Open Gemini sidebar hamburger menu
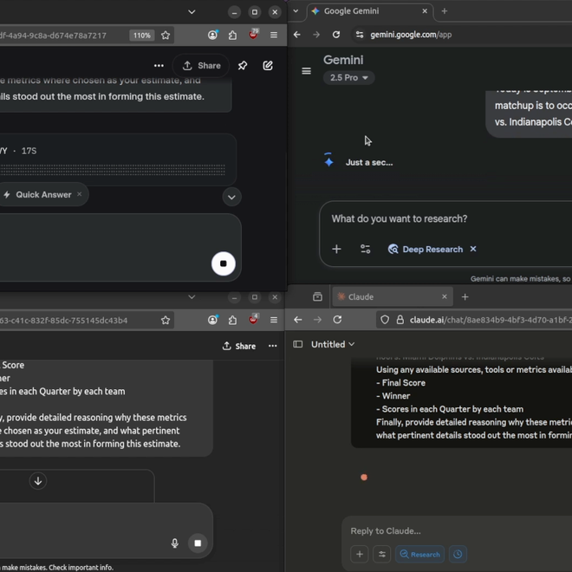This screenshot has width=572, height=572. point(307,71)
